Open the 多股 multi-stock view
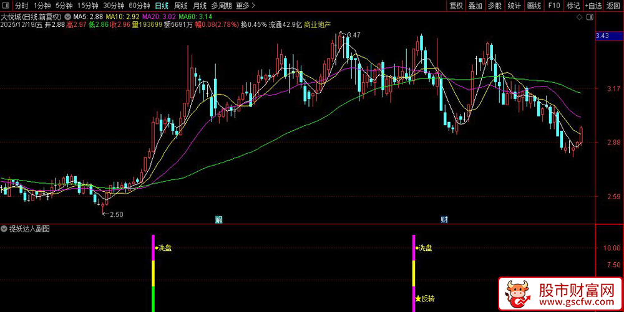 tap(495, 6)
